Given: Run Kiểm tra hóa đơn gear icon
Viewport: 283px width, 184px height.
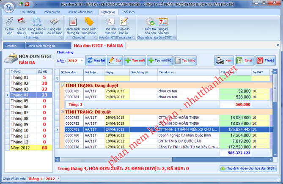Looking at the screenshot, I should pos(150,25).
